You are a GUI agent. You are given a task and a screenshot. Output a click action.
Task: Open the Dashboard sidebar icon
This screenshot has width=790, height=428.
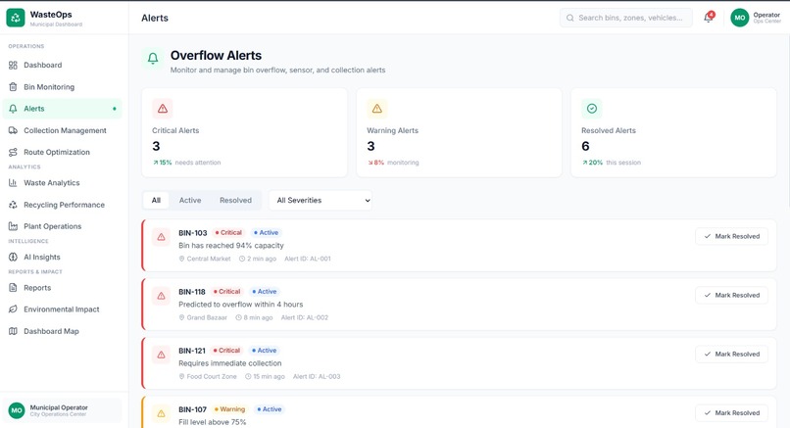(x=13, y=65)
